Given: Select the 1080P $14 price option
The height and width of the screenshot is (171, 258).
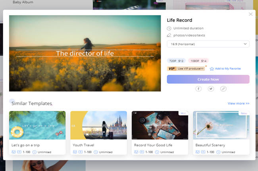Looking at the screenshot, I should click(x=198, y=61).
